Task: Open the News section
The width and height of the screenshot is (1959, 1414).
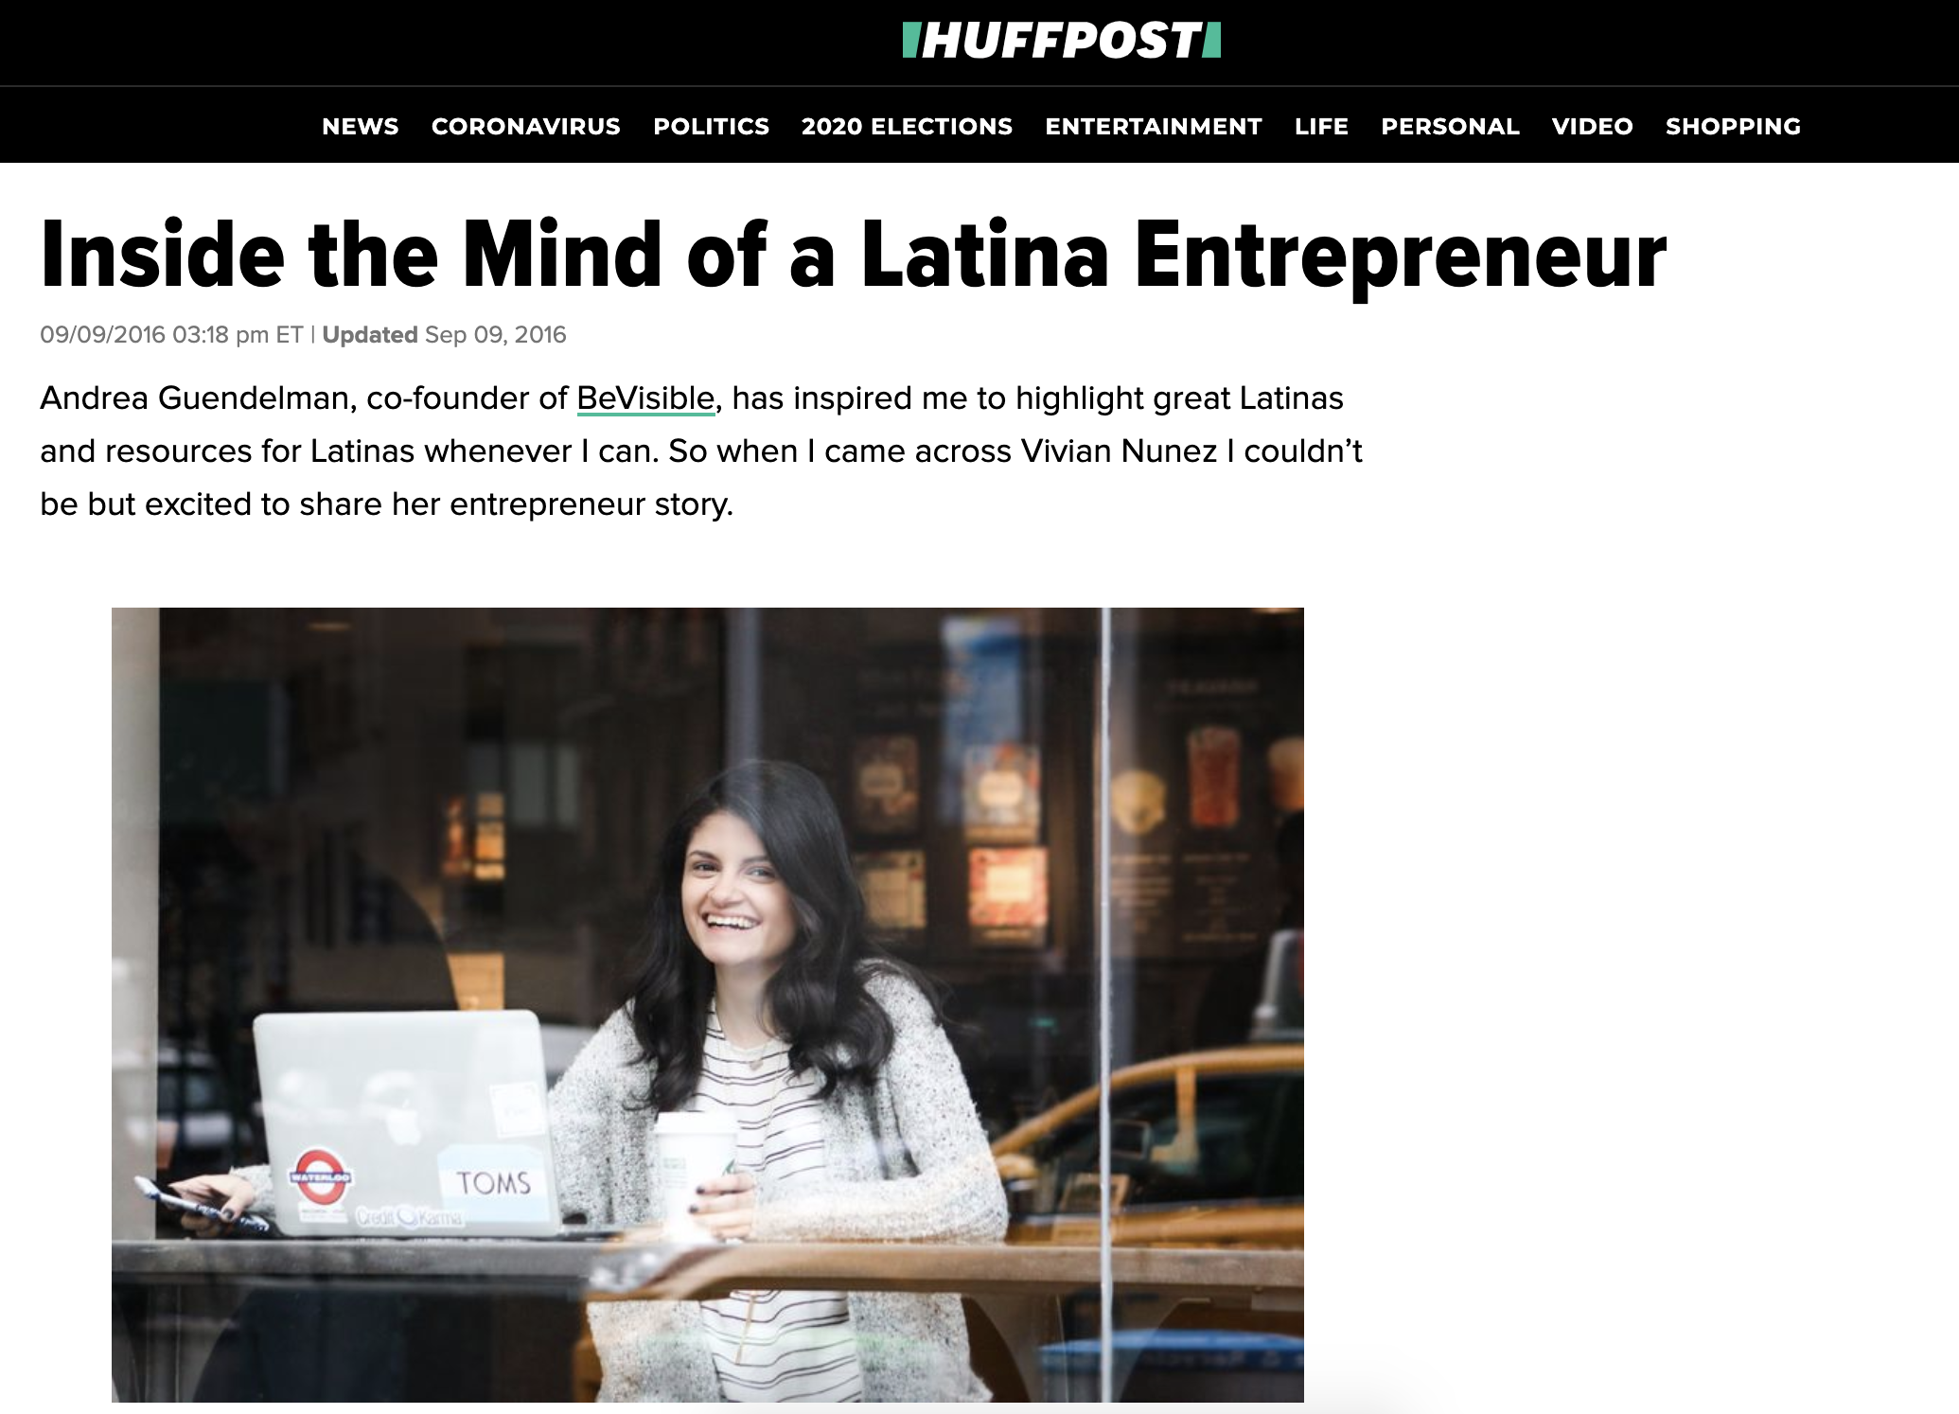Action: (361, 127)
